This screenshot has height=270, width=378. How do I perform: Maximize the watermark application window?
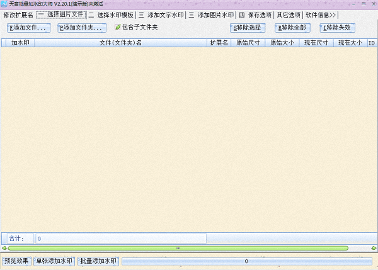tap(364, 4)
